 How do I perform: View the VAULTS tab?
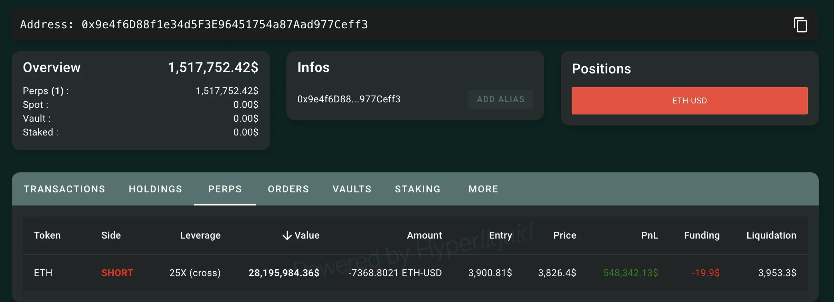352,189
